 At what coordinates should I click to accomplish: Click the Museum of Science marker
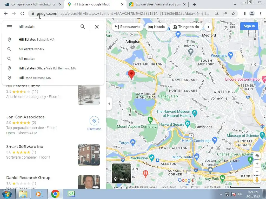[262, 135]
